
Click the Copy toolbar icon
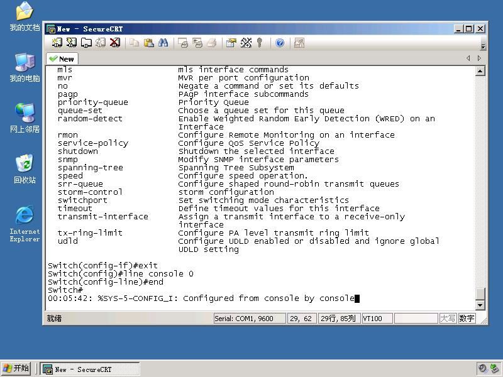[134, 43]
